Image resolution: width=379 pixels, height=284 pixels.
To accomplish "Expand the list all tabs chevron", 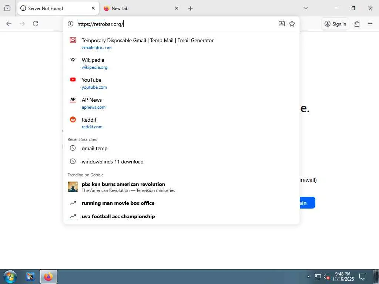I will tap(306, 8).
